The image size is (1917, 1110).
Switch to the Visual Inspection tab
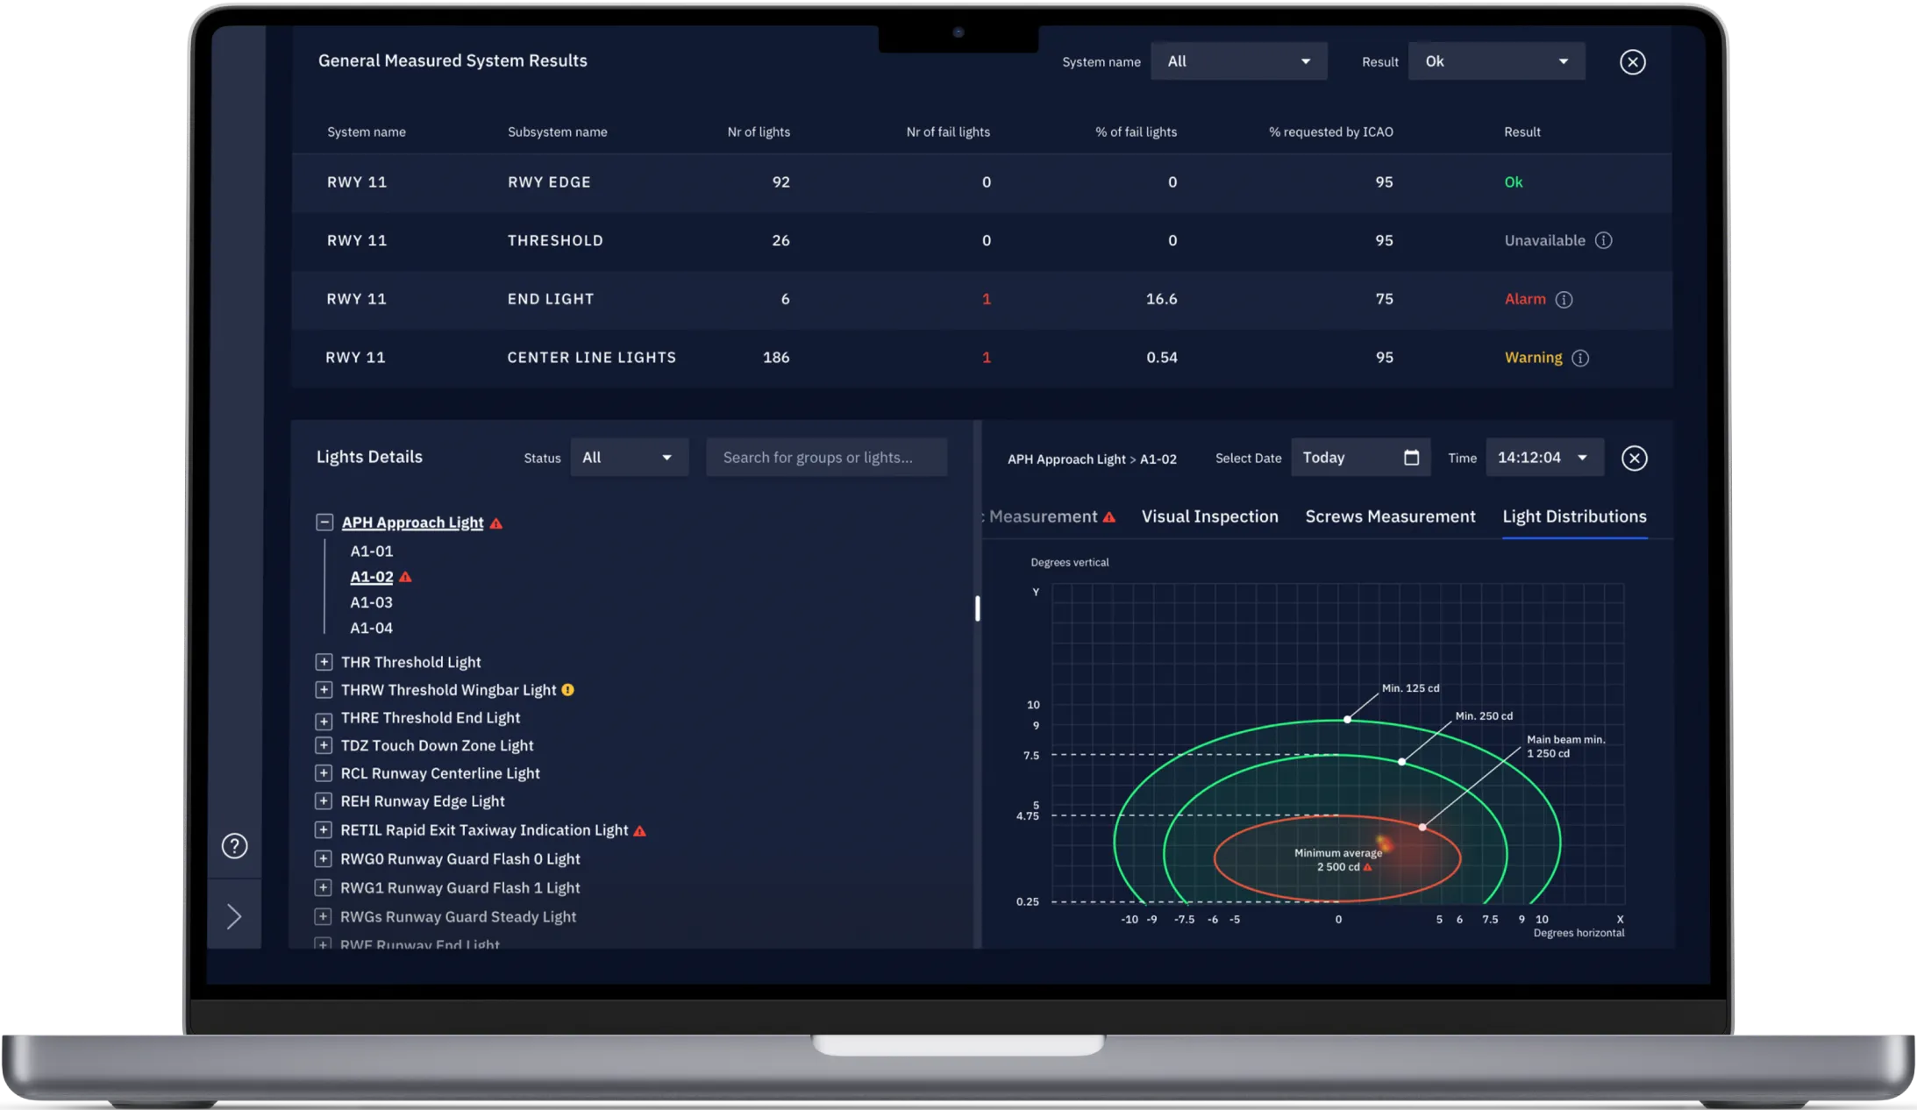1209,516
